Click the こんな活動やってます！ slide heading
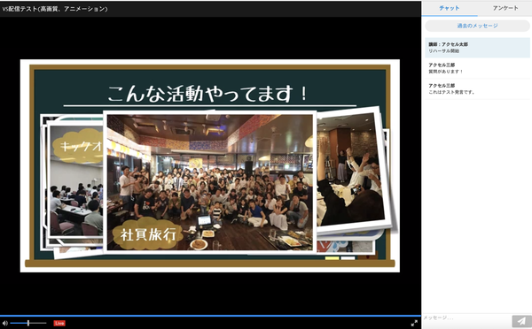Screen dimensions: 532x329 207,94
